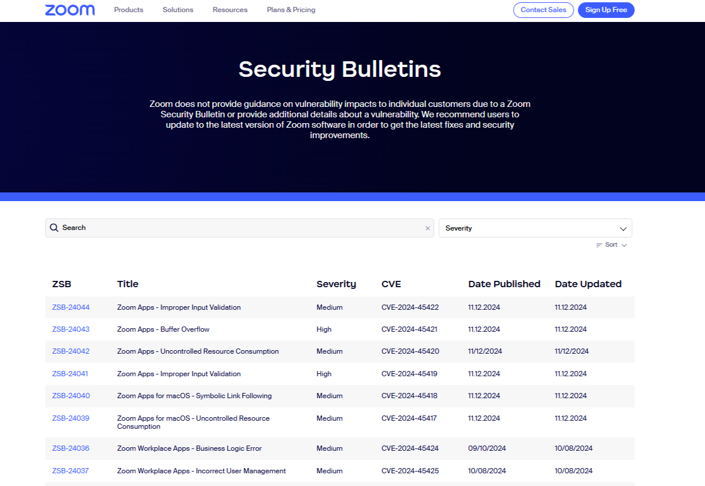The height and width of the screenshot is (486, 705).
Task: Select title Zoom Apps - Buffer Overflow
Action: click(x=164, y=329)
